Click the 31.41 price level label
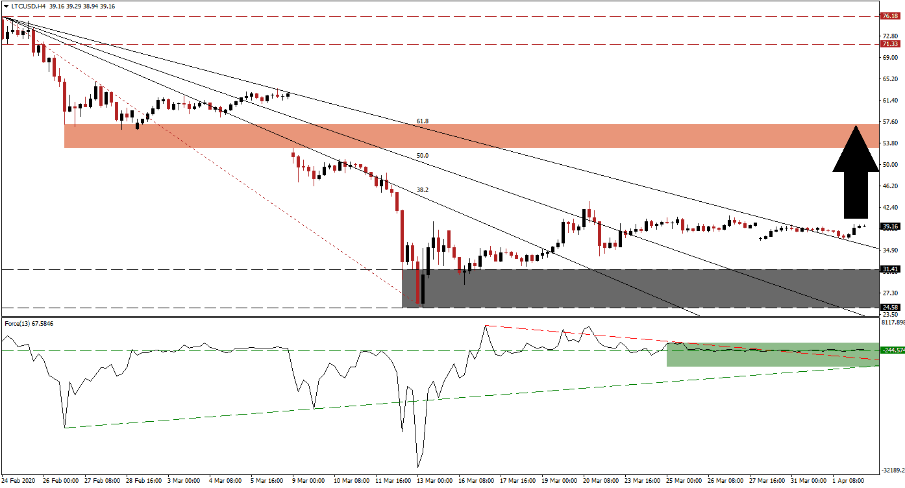Screen dimensions: 905x488 (x=889, y=269)
